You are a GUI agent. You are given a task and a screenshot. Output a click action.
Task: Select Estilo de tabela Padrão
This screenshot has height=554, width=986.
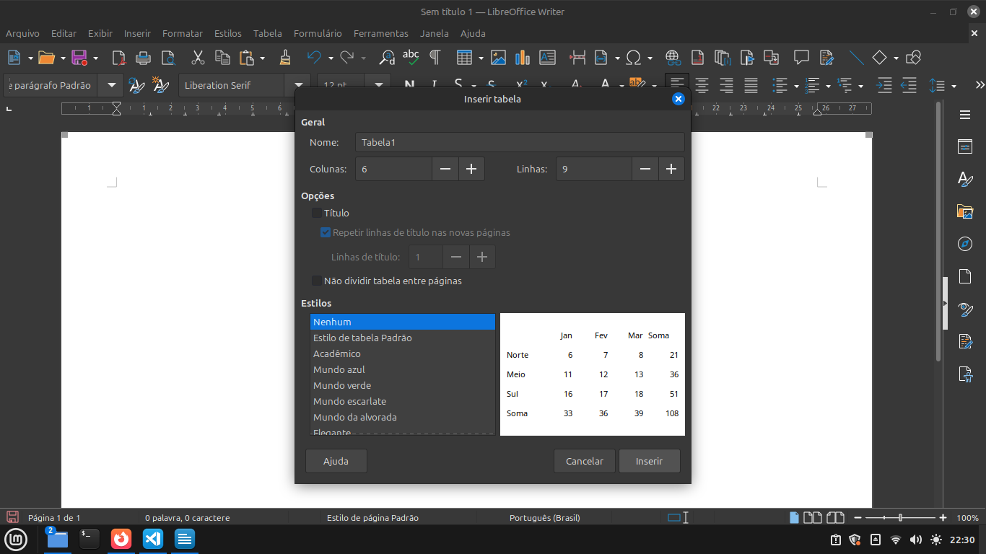(x=403, y=338)
